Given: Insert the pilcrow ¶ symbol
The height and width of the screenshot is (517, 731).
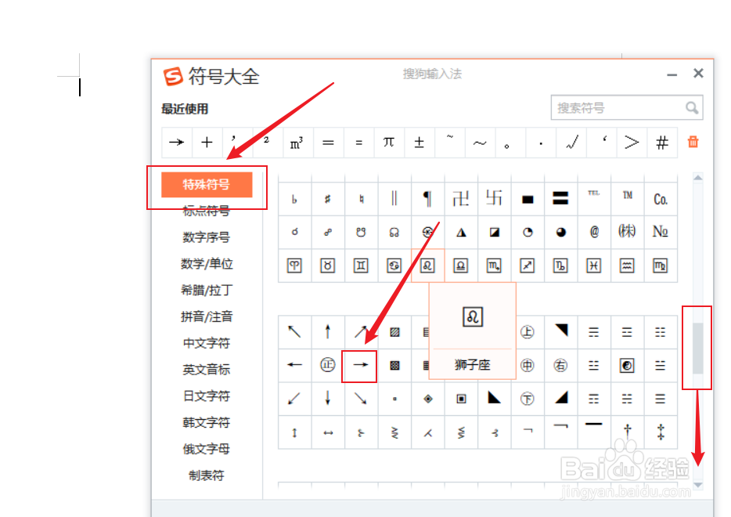Looking at the screenshot, I should [427, 199].
